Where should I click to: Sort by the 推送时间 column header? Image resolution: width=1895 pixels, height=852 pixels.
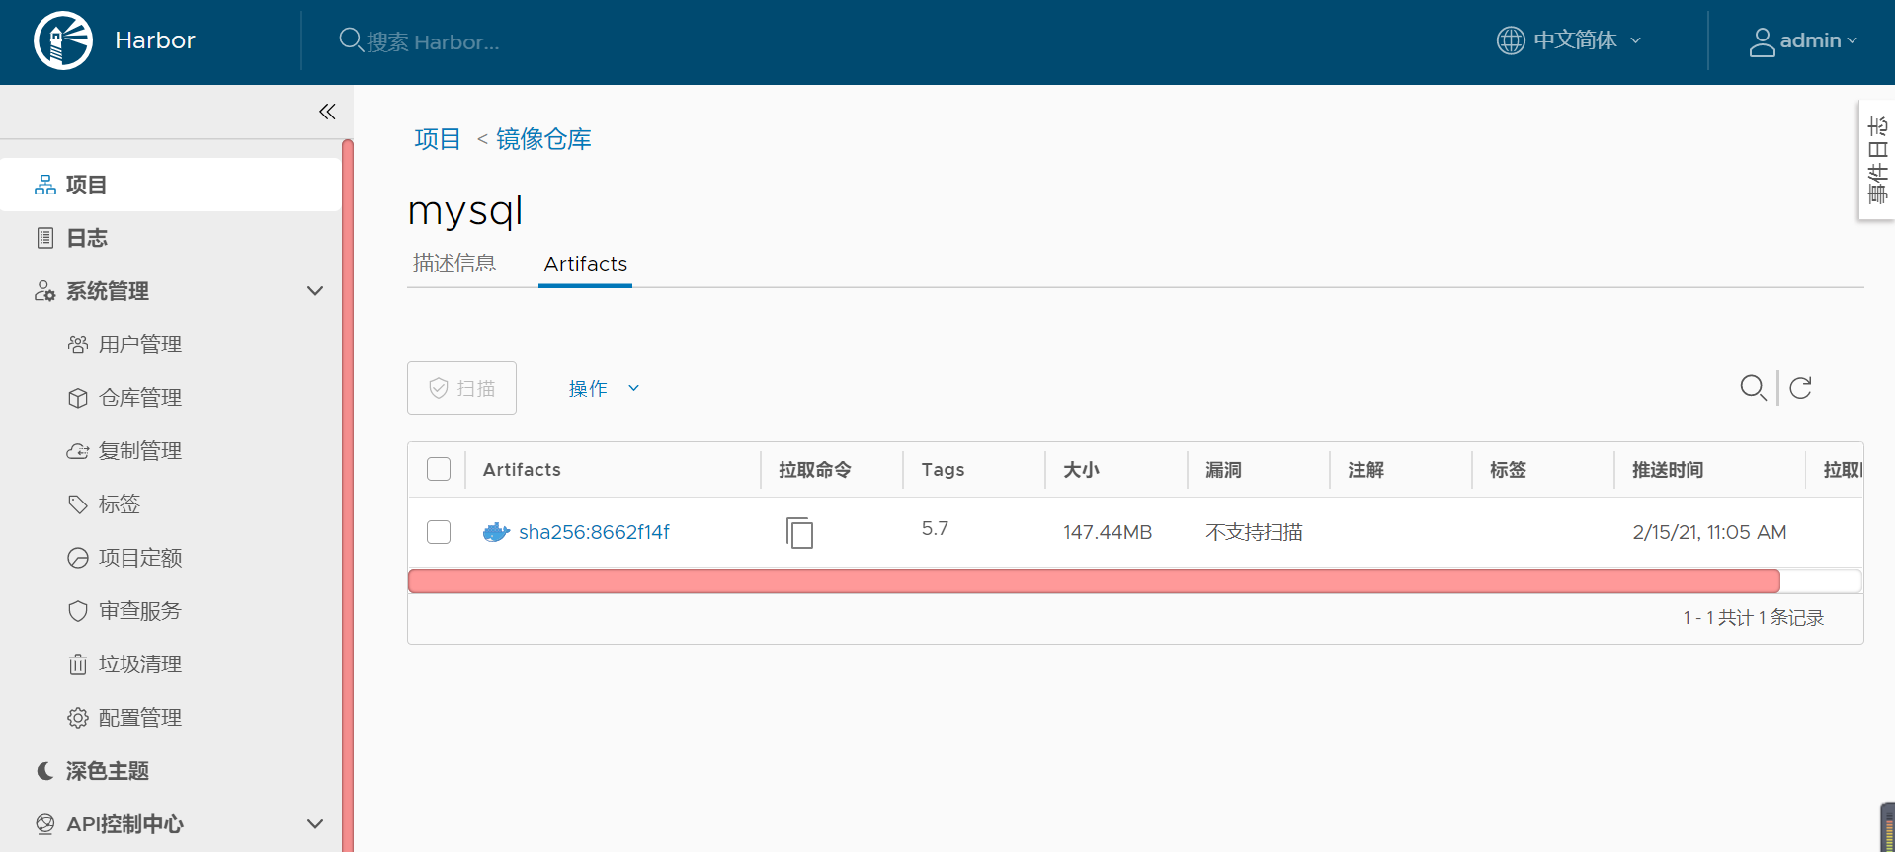click(1668, 470)
